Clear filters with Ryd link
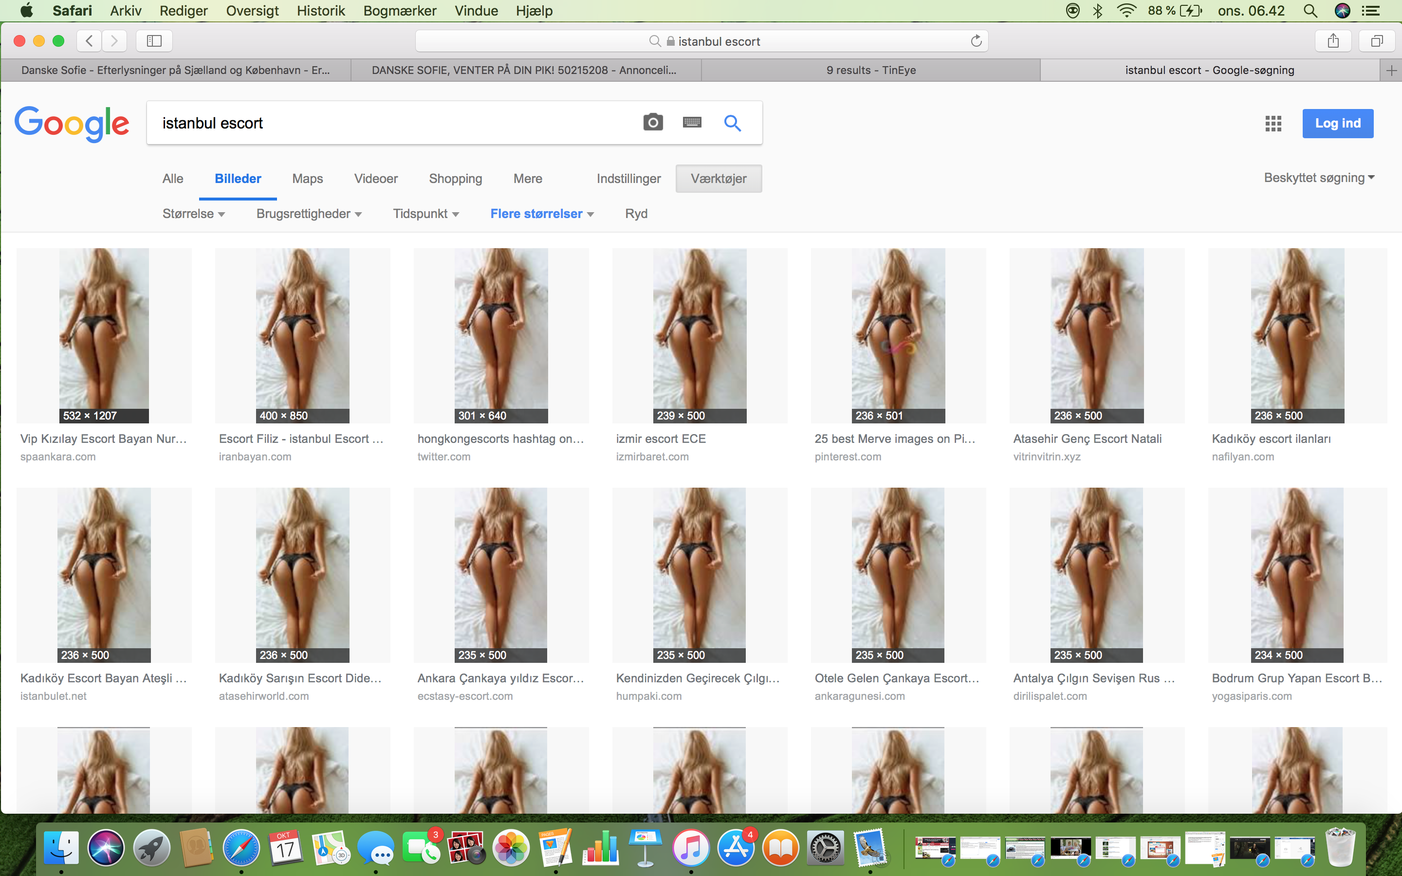The width and height of the screenshot is (1402, 876). (x=636, y=214)
